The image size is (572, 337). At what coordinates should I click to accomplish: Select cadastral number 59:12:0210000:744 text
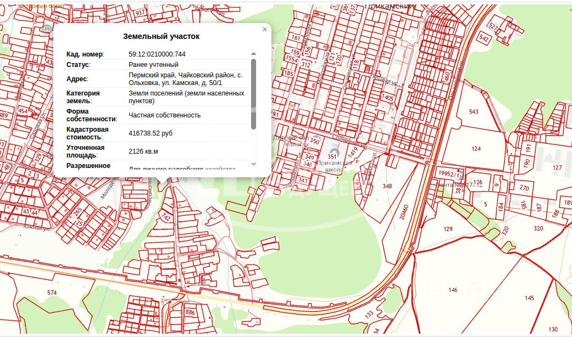(157, 54)
